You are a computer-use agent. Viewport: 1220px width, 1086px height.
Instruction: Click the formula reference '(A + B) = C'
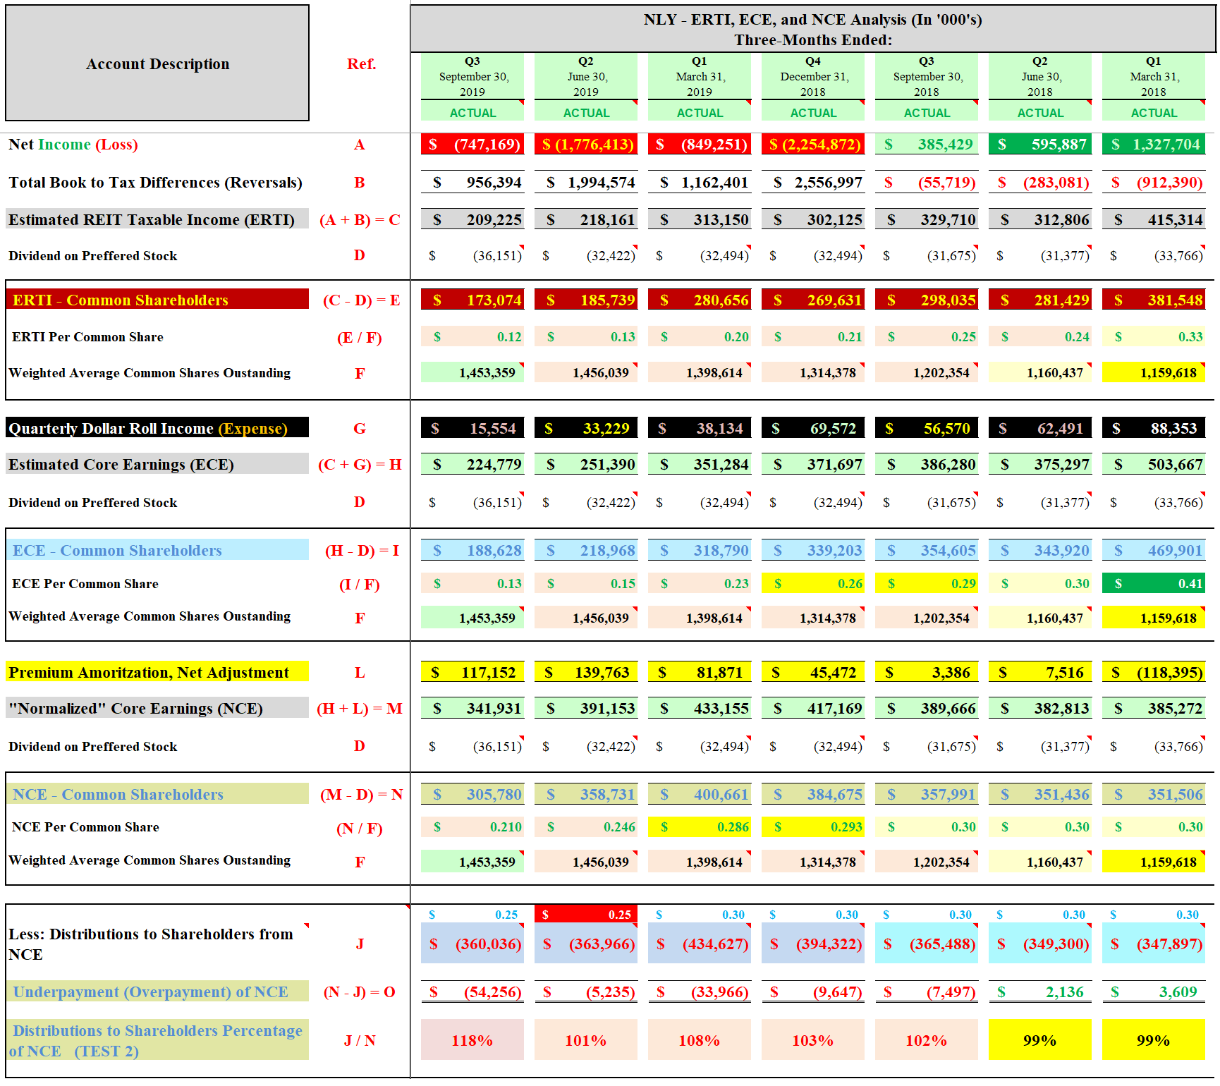[x=360, y=220]
